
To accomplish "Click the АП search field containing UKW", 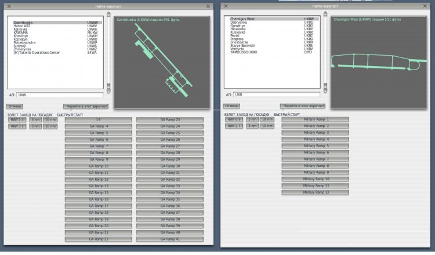I will (60, 95).
